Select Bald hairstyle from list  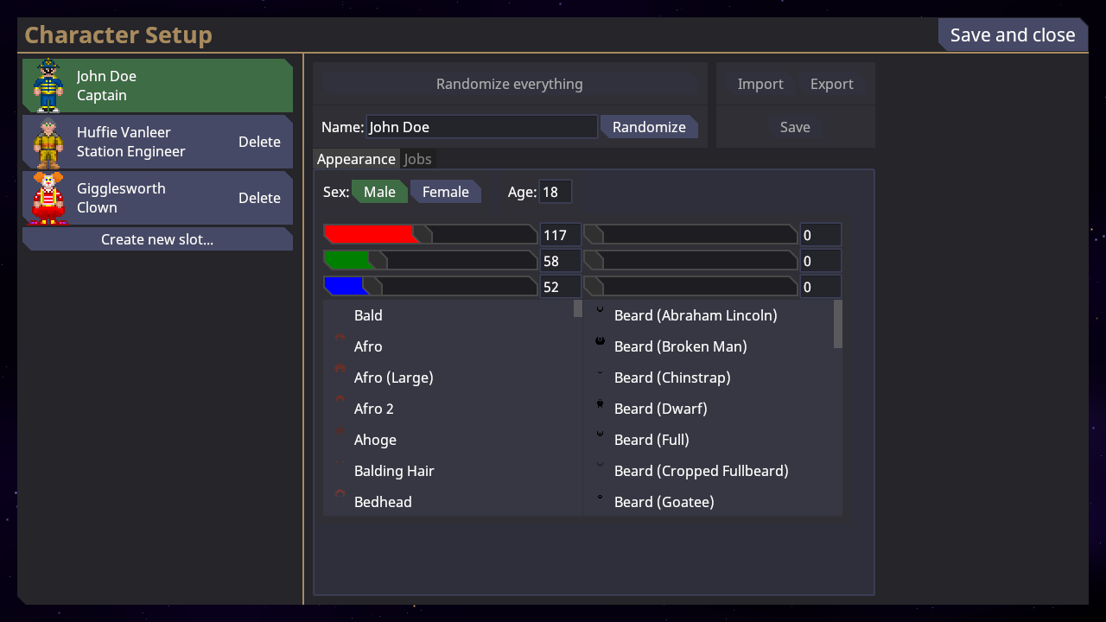pyautogui.click(x=368, y=315)
